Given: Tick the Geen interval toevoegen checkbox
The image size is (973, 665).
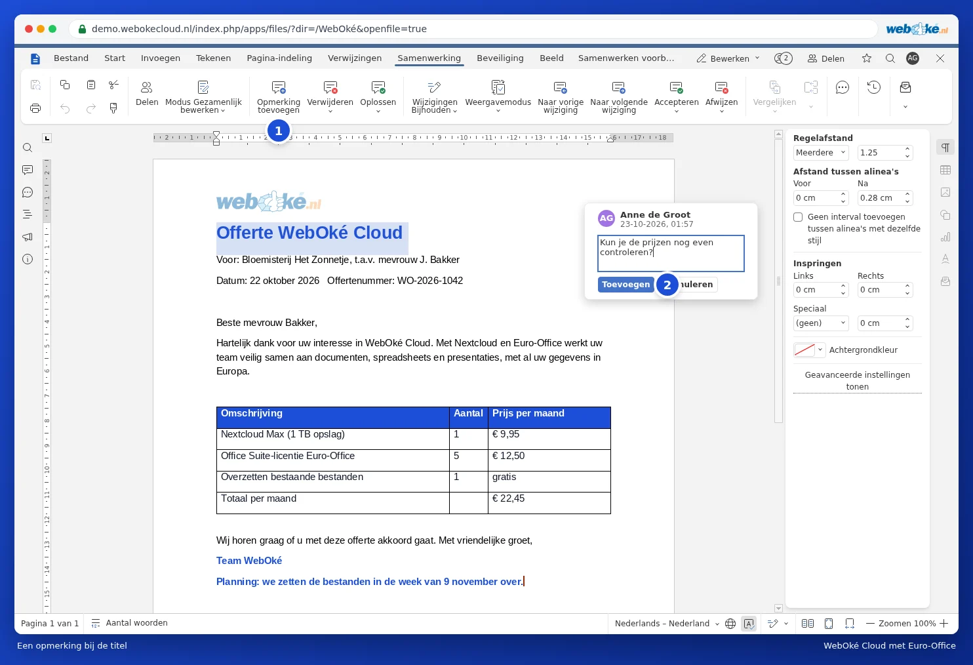Looking at the screenshot, I should 798,217.
